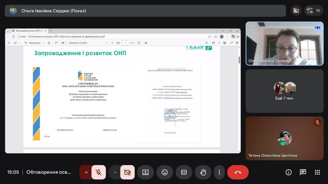Expand video settings arrow next to camera

pos(115,172)
